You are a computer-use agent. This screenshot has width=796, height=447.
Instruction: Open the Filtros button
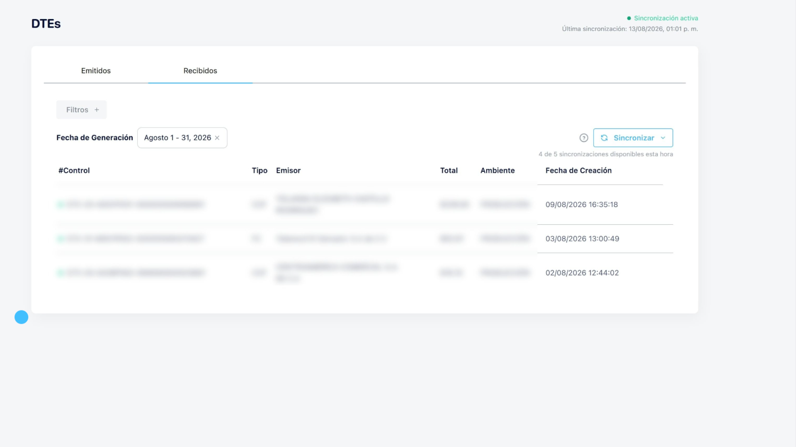click(82, 110)
